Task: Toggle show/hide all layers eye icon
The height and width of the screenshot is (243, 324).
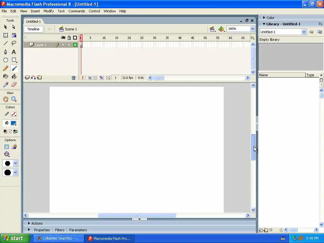Action: 63,38
